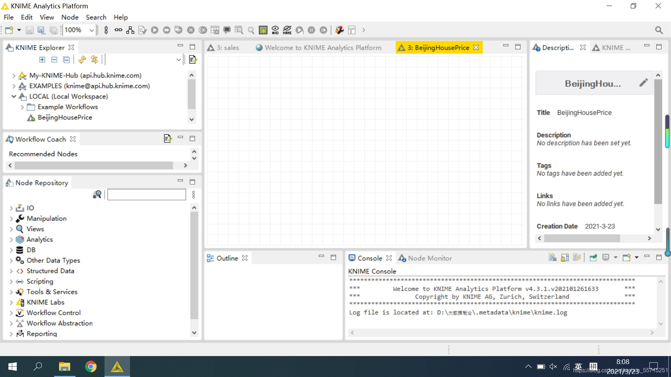Open Google Chrome from the taskbar
Screen dimensions: 671x377
coord(91,367)
